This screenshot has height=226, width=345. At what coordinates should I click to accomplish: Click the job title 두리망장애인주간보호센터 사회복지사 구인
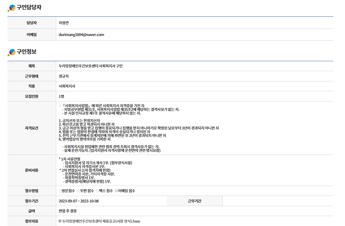coord(91,66)
